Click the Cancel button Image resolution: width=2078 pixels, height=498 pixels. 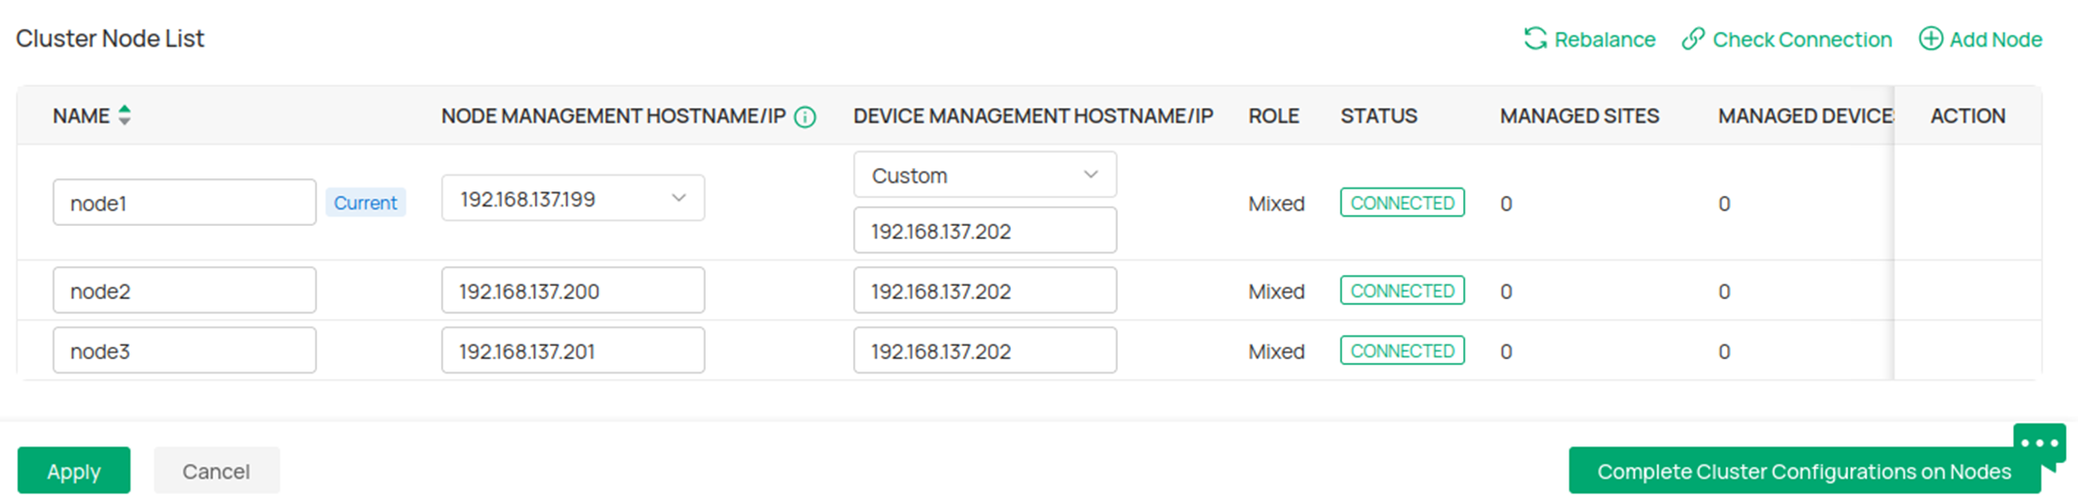pyautogui.click(x=216, y=471)
